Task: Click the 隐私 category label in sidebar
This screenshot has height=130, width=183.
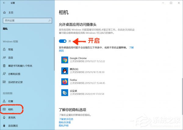Action: (5, 29)
